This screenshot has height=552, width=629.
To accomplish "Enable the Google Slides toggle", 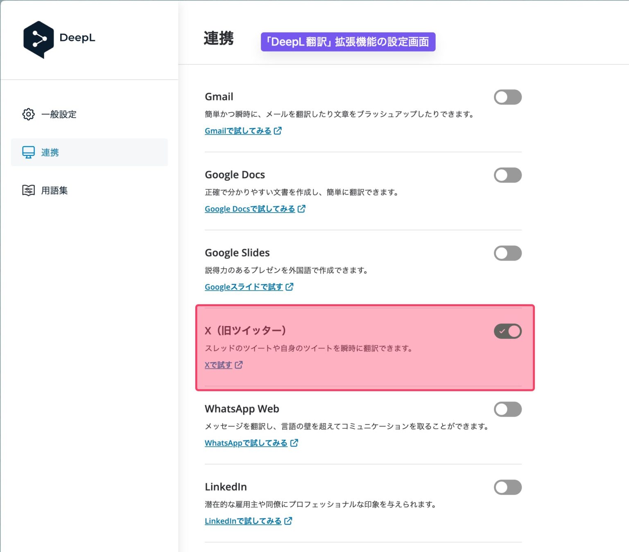I will pos(508,253).
